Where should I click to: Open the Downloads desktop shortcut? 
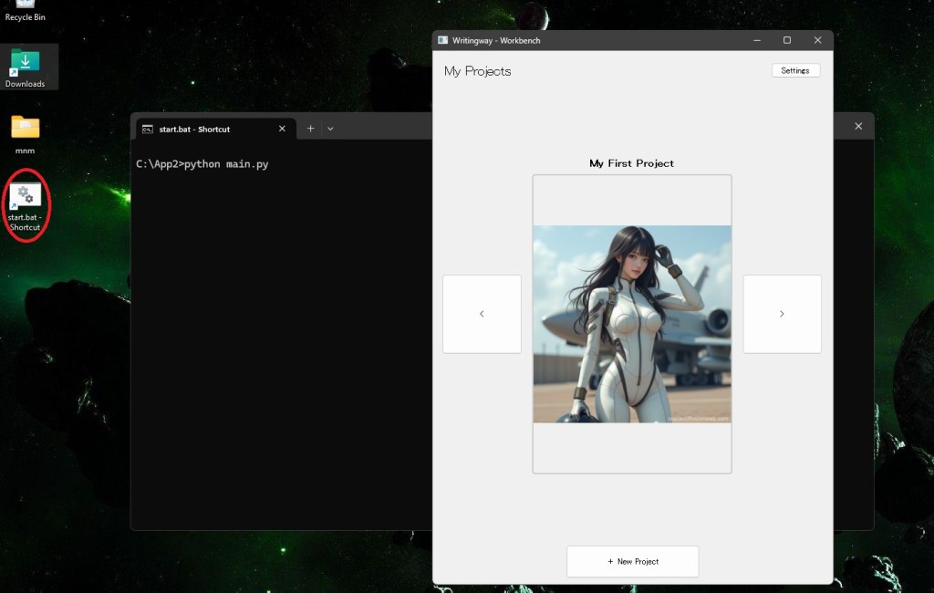(x=25, y=66)
